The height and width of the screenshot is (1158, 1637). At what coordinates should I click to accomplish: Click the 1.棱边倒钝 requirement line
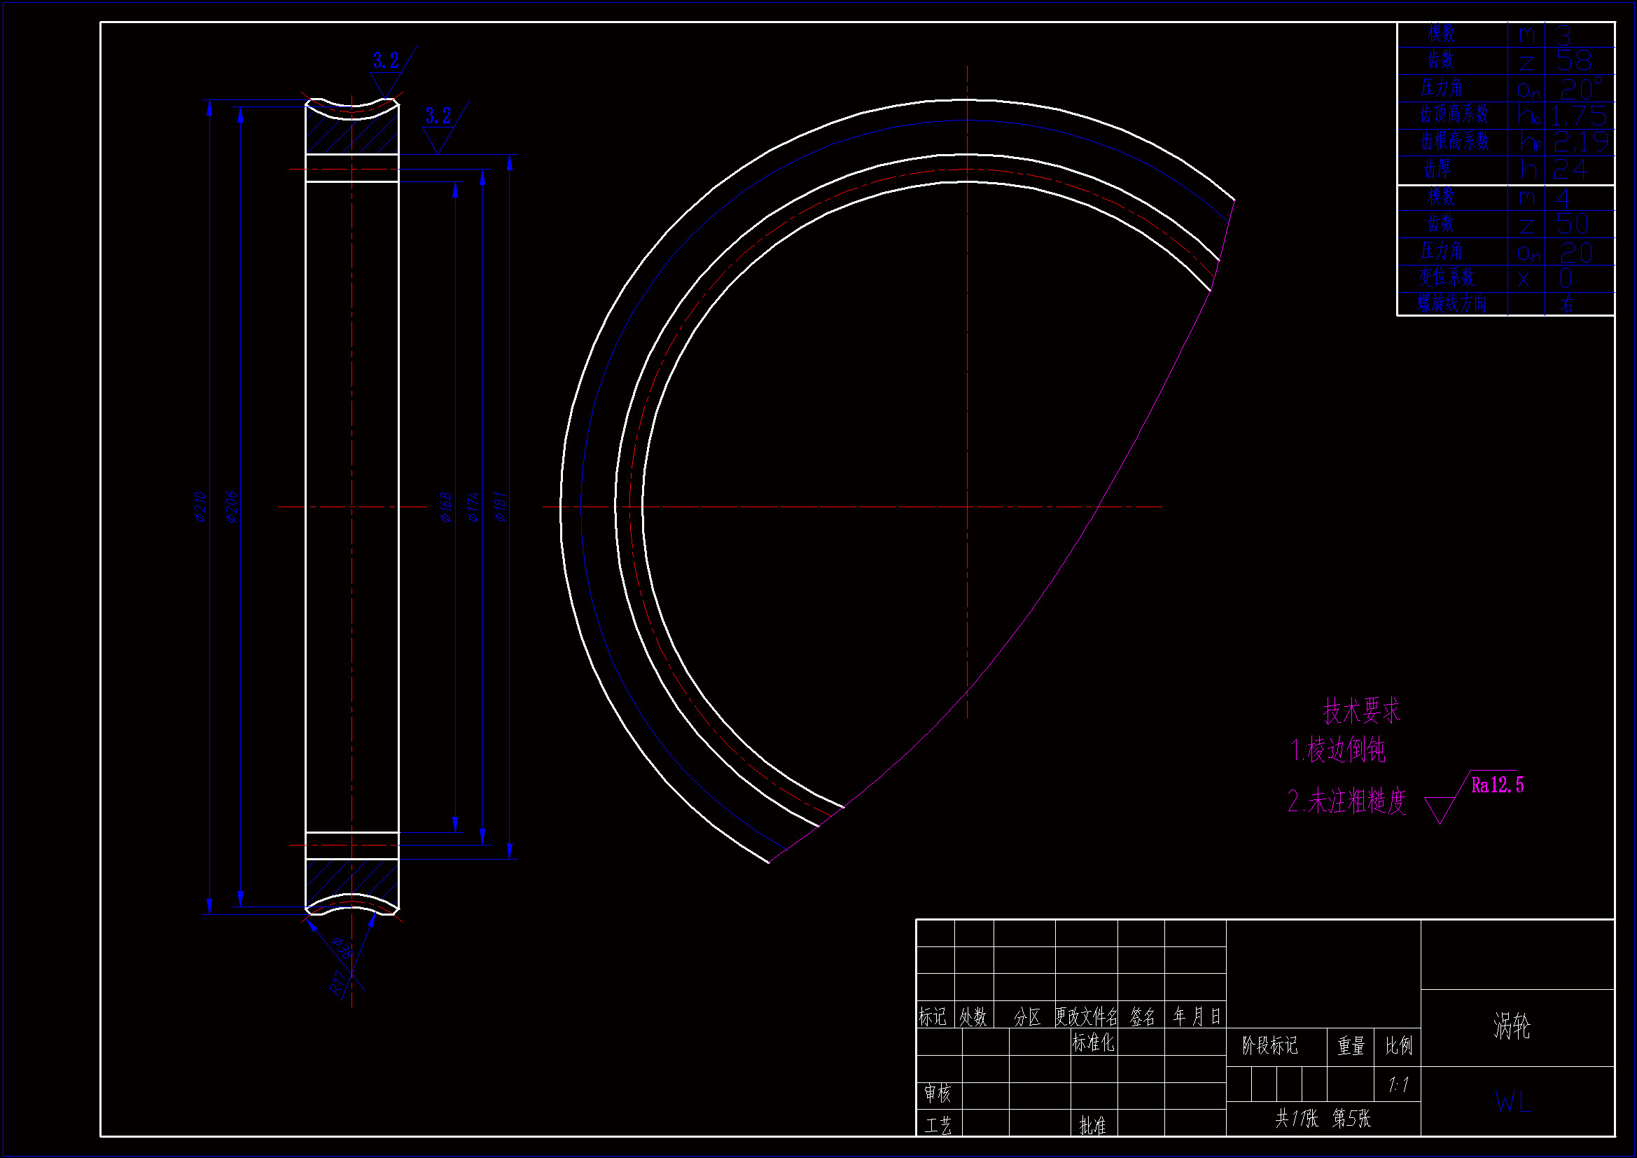coord(1337,750)
